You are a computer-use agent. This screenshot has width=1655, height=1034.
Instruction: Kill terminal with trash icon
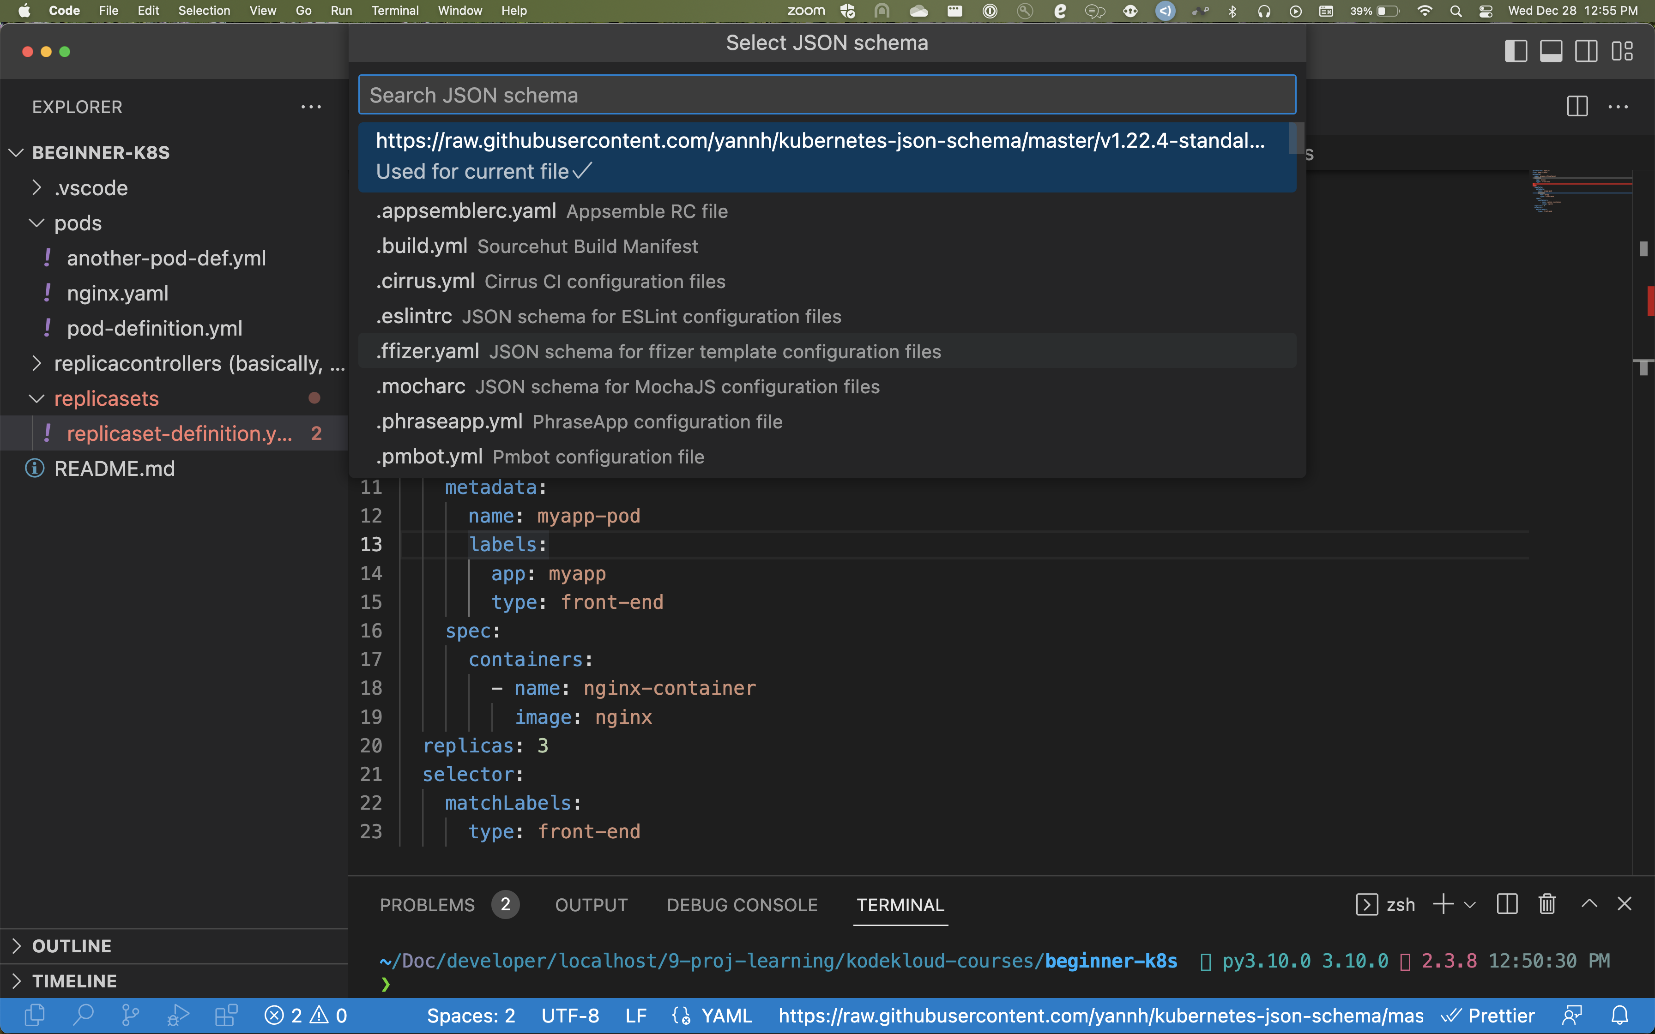tap(1547, 904)
